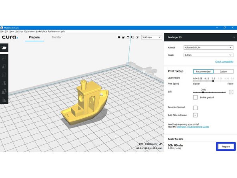Switch camera to right side view icon
This screenshot has width=237, height=178.
(137, 37)
